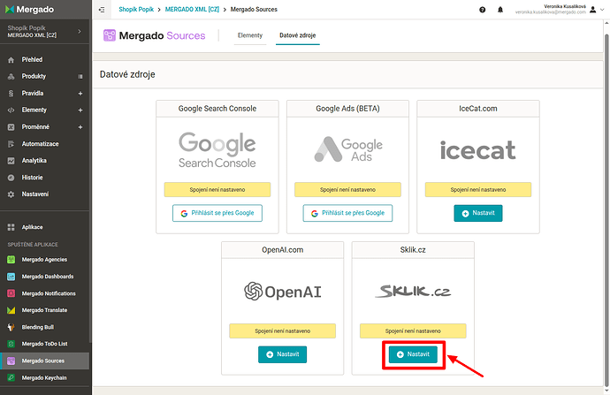Click the Mergado Sources sidebar app icon
Viewport: 610px width, 395px height.
pyautogui.click(x=11, y=361)
